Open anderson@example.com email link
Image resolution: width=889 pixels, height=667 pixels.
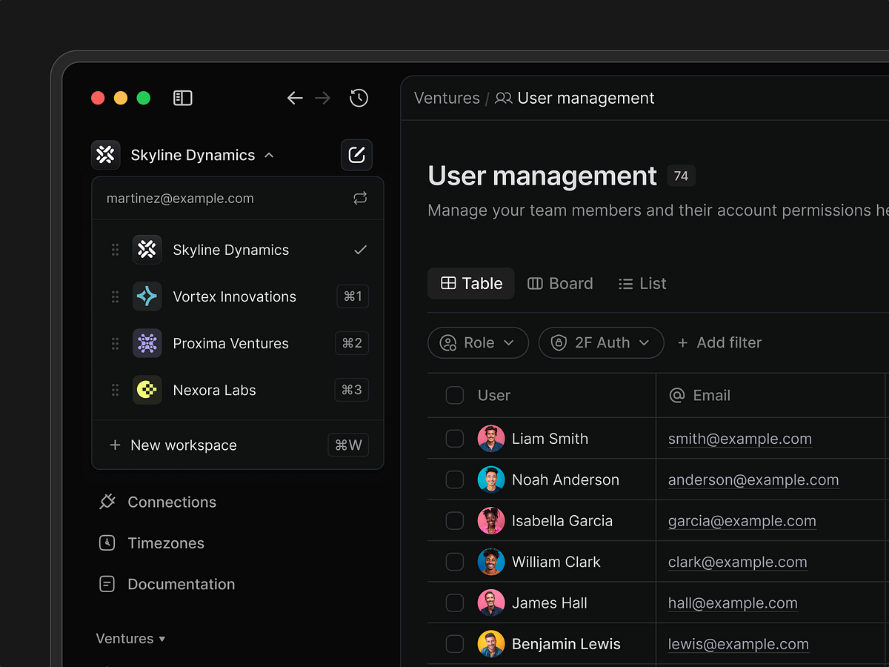753,479
